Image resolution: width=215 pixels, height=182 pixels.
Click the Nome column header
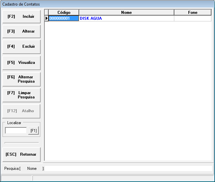[126, 13]
